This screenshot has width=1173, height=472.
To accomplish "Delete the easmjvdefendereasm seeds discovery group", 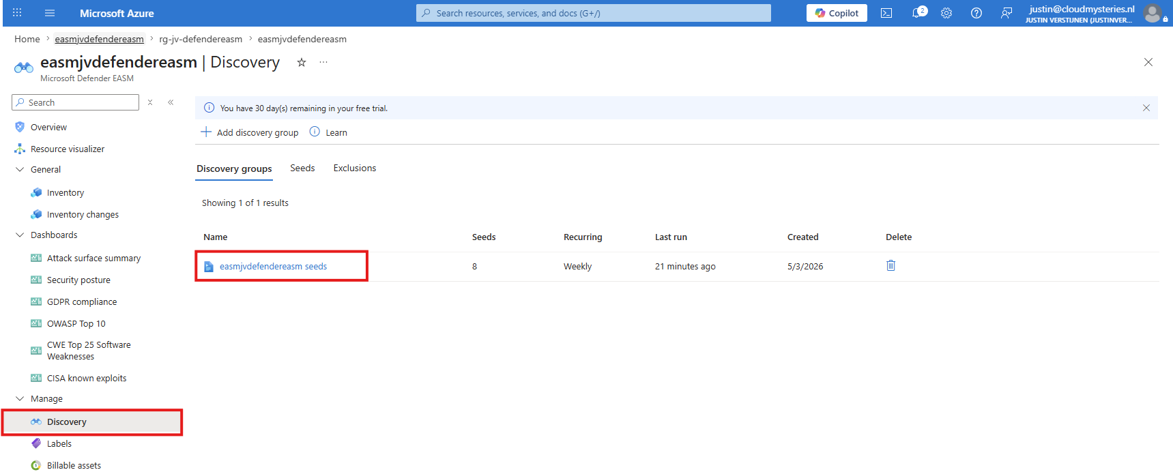I will click(x=890, y=265).
